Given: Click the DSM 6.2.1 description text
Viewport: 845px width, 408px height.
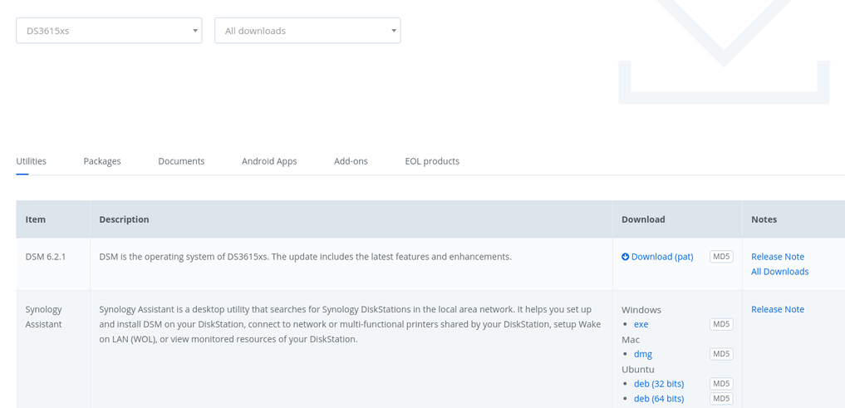Looking at the screenshot, I should point(305,257).
